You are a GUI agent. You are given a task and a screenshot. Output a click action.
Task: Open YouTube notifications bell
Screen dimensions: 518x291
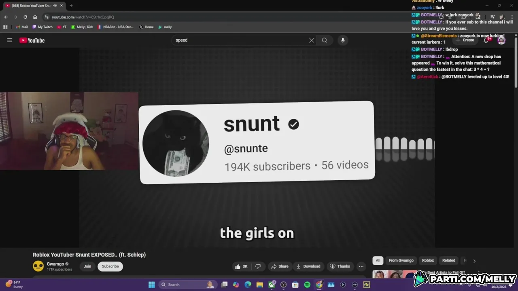click(486, 40)
